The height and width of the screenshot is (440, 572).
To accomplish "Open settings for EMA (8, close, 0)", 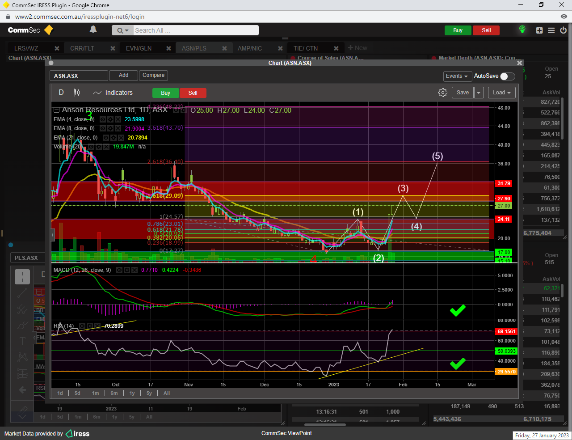I will 110,128.
